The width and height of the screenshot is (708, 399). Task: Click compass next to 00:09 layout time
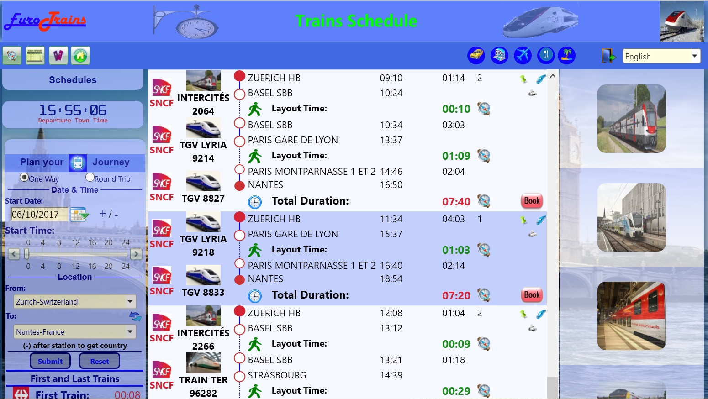click(484, 344)
